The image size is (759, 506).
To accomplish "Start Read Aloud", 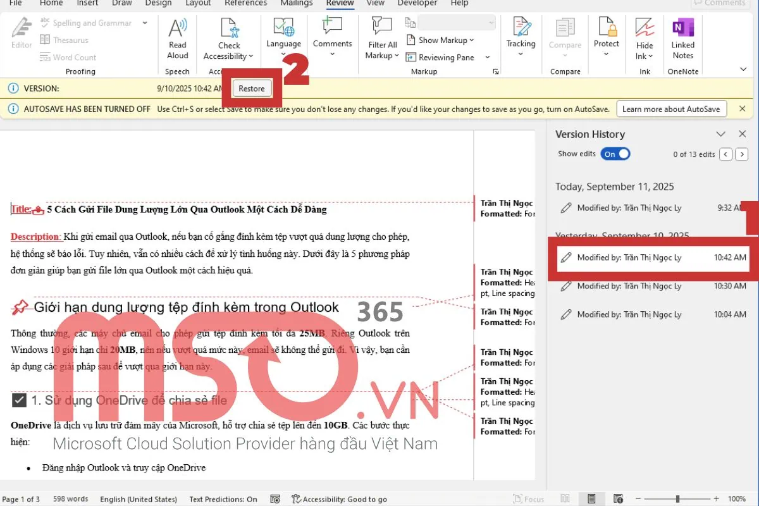I will [177, 38].
